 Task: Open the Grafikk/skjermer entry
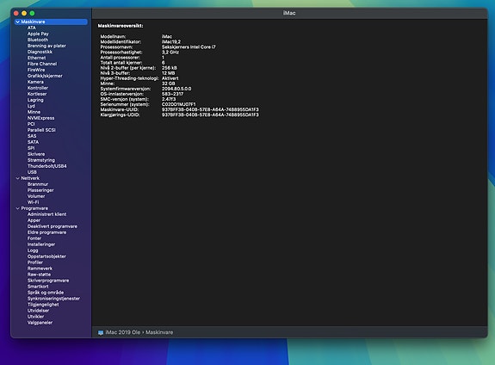point(45,76)
